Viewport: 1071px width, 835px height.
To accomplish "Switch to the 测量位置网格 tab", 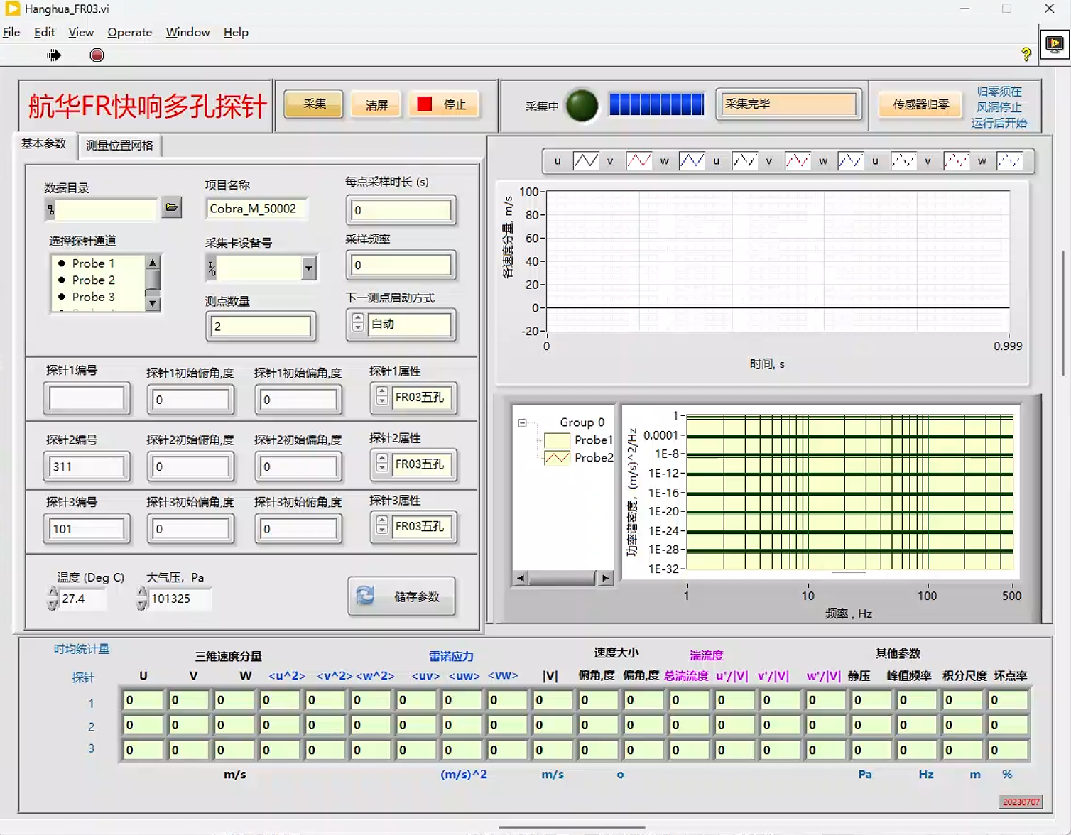I will click(119, 146).
